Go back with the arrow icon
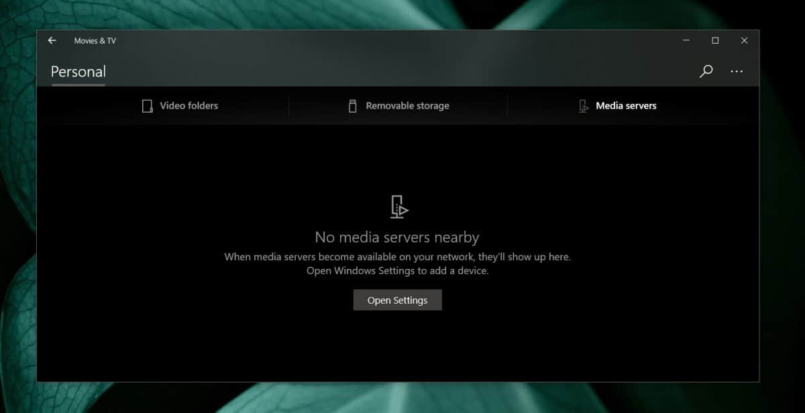 (x=52, y=40)
